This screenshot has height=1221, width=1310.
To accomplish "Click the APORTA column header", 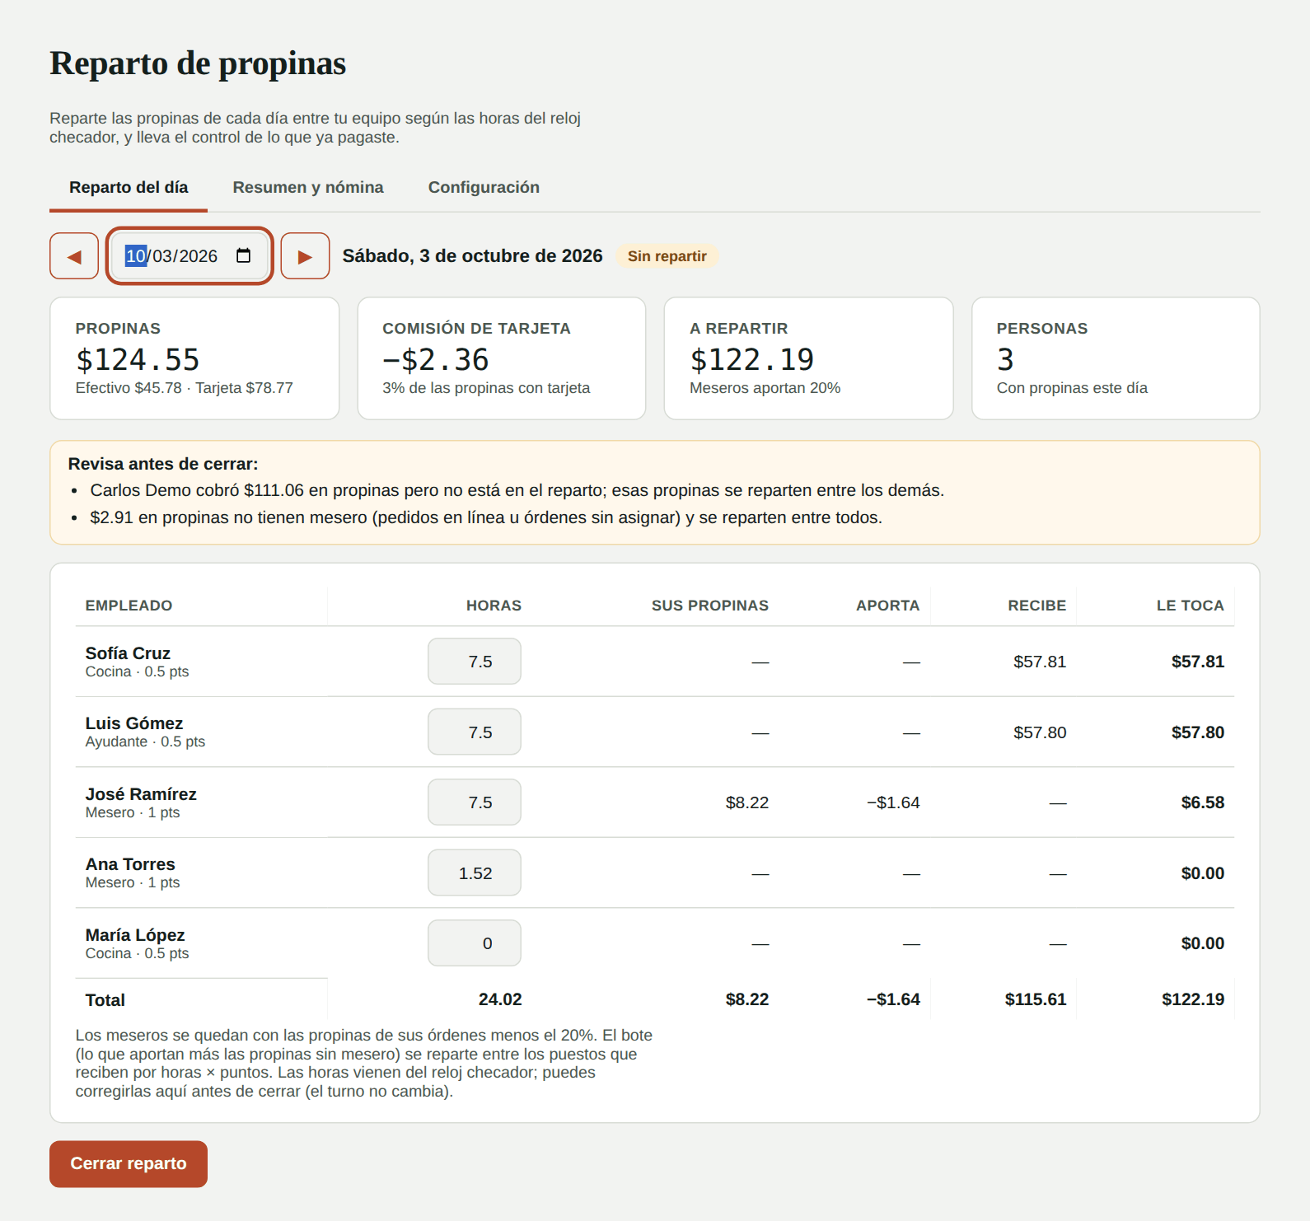I will 887,606.
